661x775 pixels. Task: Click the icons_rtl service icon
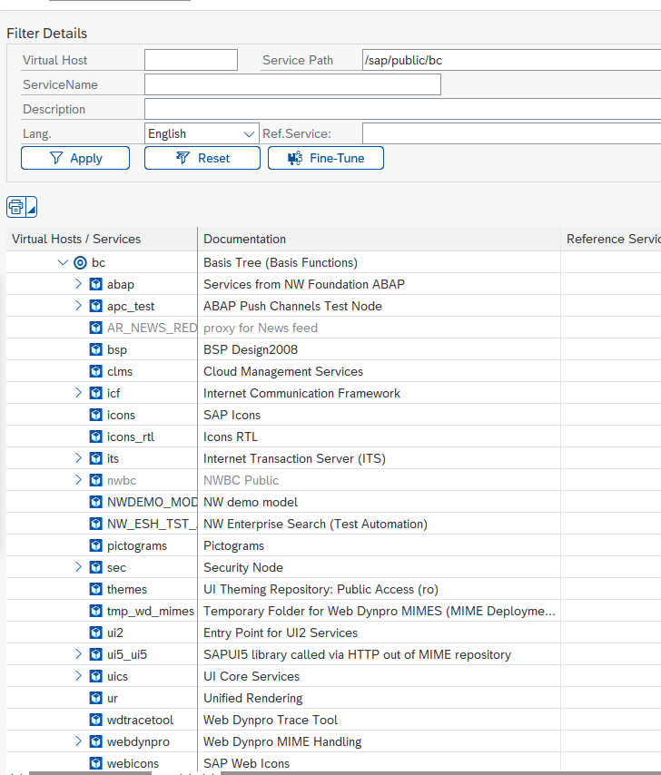tap(96, 437)
